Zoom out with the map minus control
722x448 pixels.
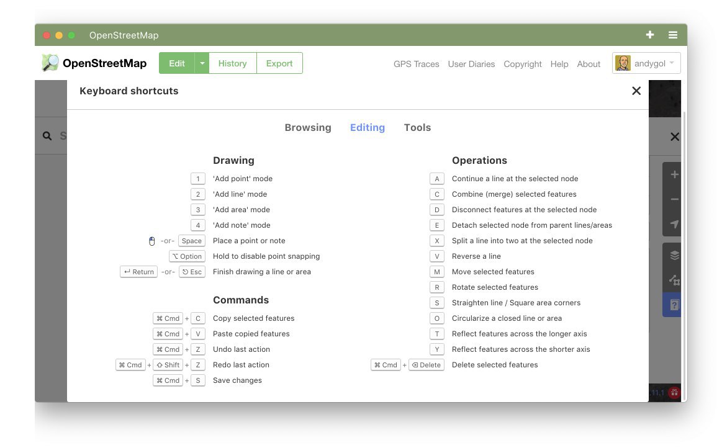pyautogui.click(x=674, y=199)
